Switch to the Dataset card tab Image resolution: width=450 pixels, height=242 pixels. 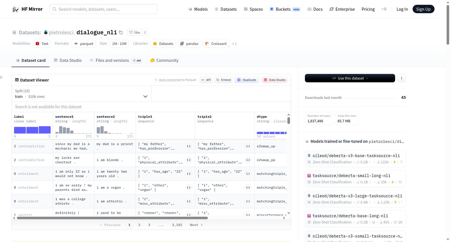coord(31,60)
